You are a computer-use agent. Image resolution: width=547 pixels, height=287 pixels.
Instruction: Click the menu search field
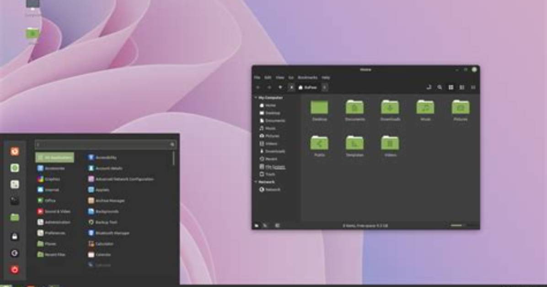105,144
